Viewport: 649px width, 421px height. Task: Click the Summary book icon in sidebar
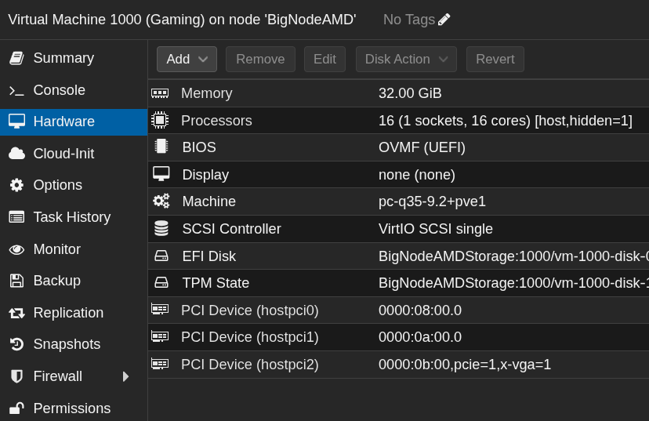[16, 58]
